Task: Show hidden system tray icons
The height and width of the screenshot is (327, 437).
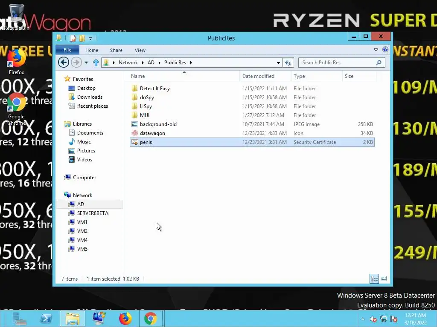Action: (363, 319)
